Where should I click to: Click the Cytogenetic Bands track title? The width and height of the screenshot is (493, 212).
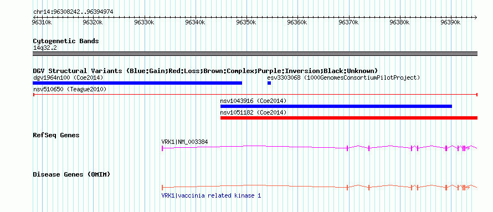coord(66,41)
